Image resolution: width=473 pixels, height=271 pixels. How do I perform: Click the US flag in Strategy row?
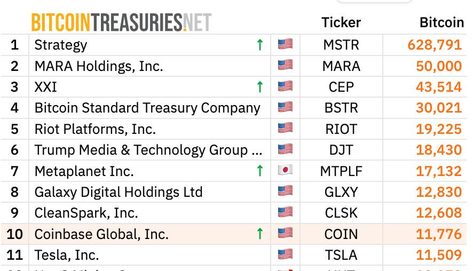(x=285, y=44)
